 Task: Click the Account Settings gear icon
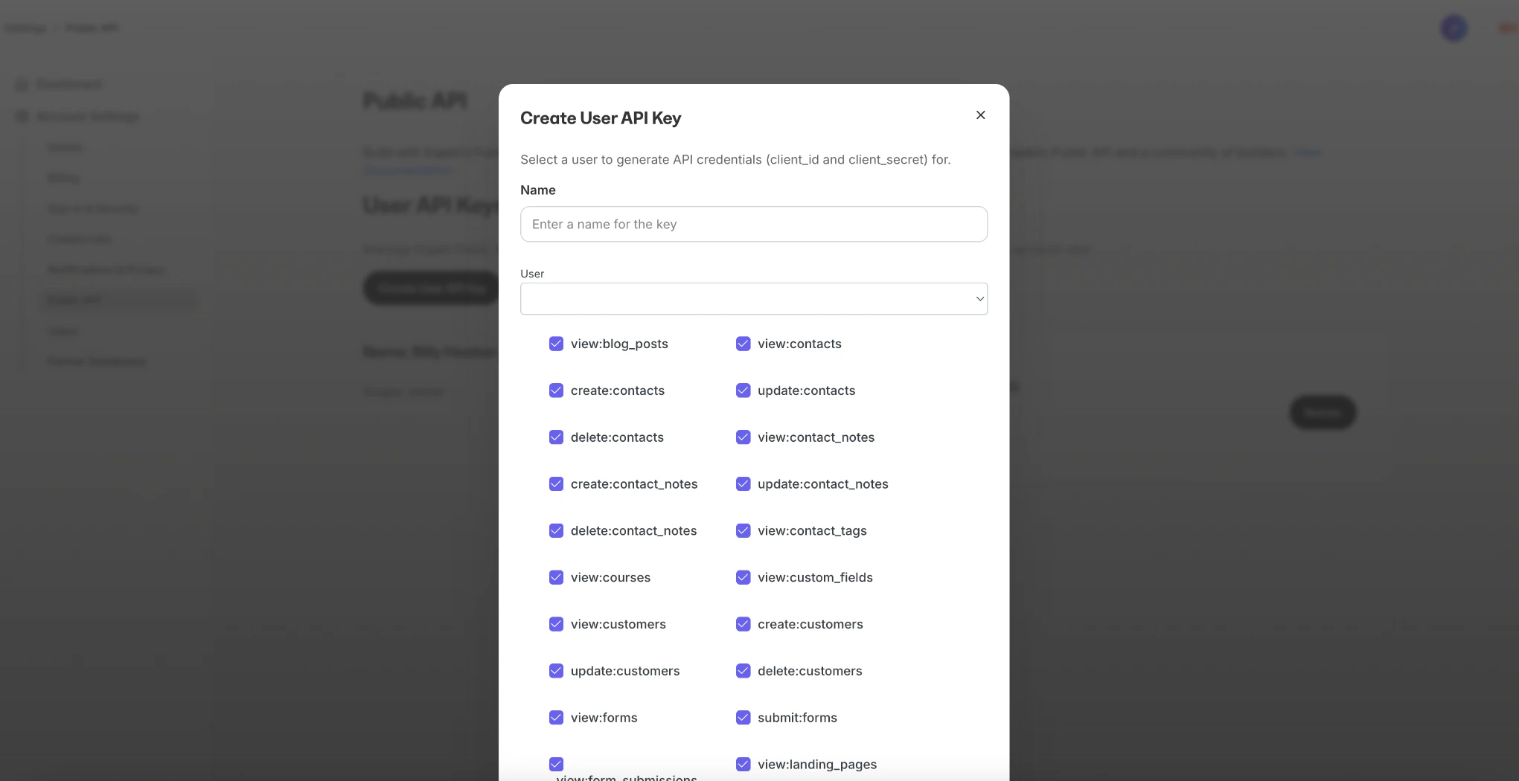point(21,117)
